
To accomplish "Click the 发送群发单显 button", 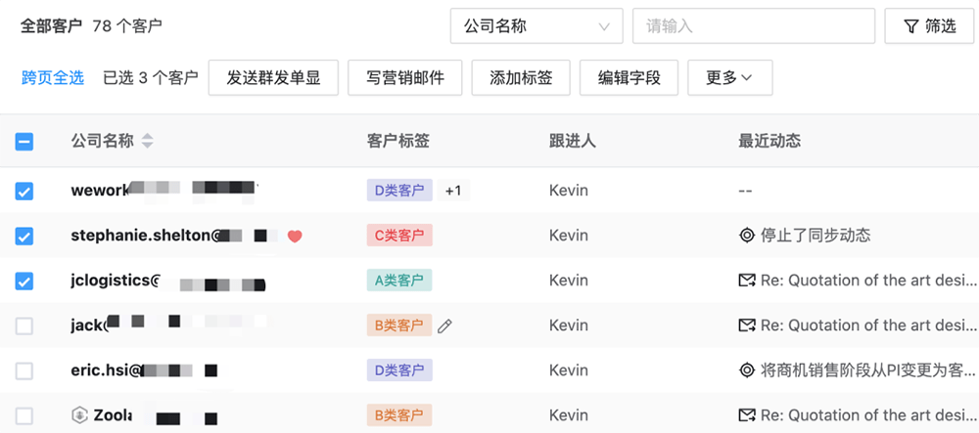I will pos(273,78).
